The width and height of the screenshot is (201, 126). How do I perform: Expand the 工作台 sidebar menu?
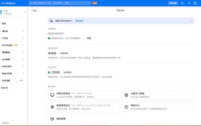[23, 38]
